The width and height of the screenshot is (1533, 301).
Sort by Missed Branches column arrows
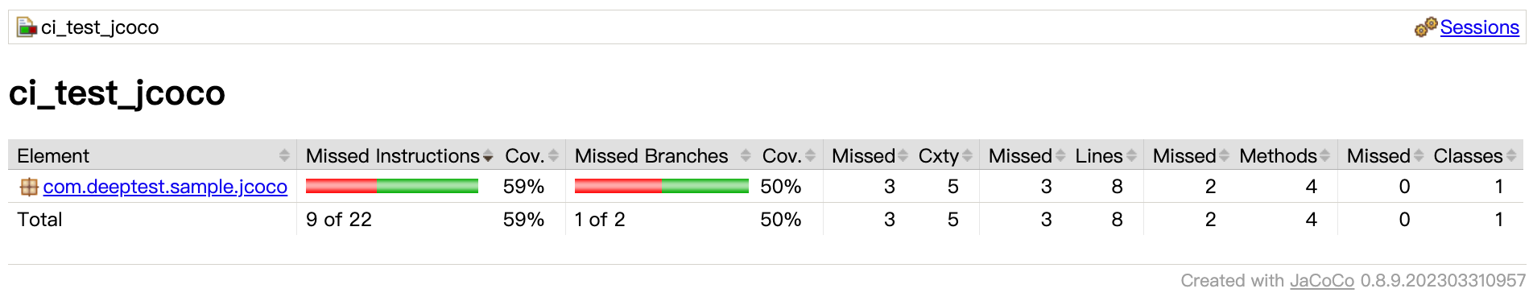point(746,155)
